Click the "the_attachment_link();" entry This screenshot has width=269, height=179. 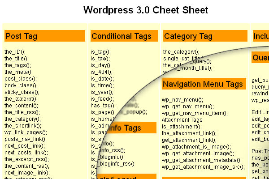(x=189, y=133)
